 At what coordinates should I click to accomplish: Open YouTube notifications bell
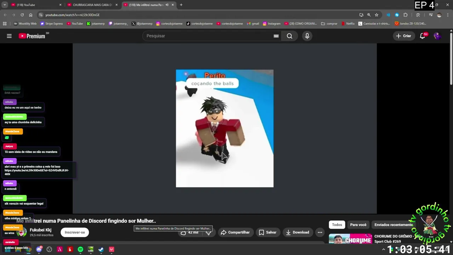point(423,36)
